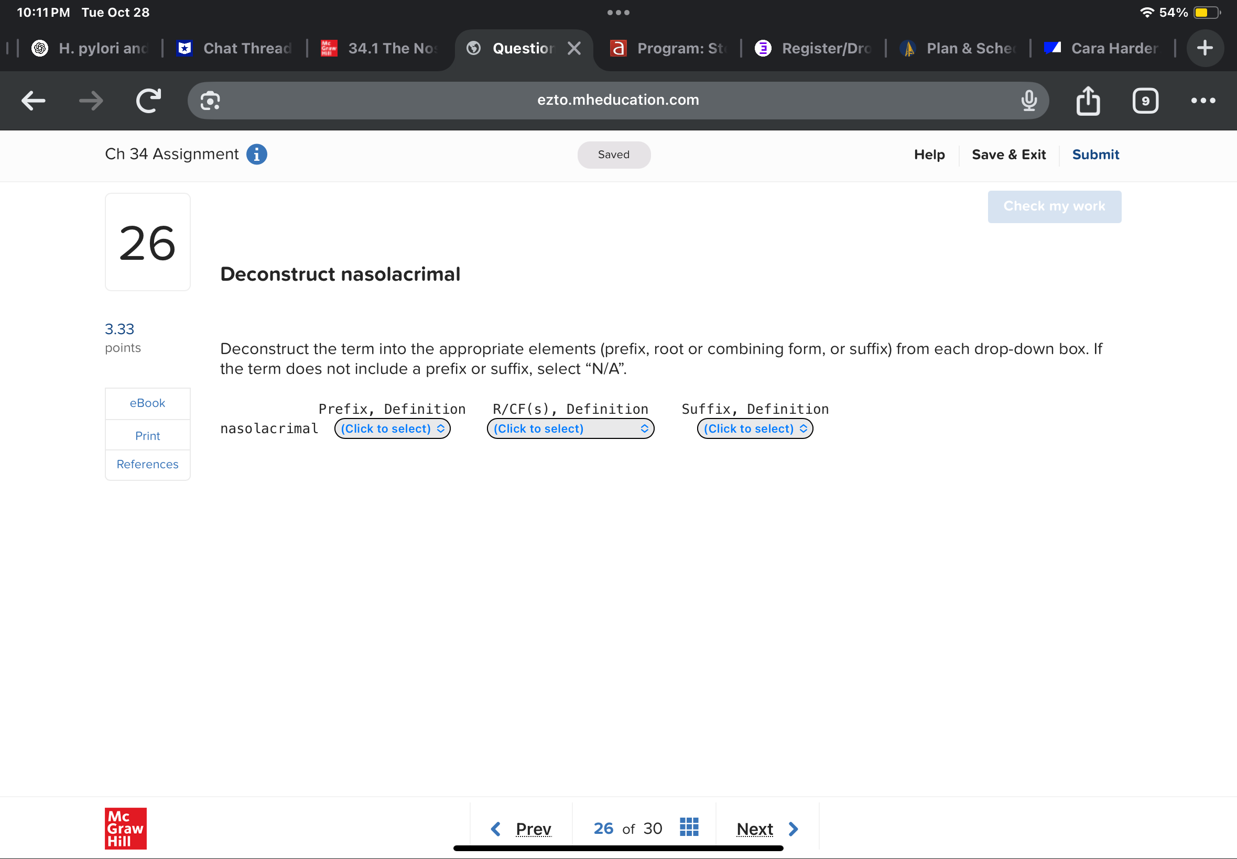The width and height of the screenshot is (1237, 859).
Task: Open tab overview showing 9 tabs
Action: point(1145,101)
